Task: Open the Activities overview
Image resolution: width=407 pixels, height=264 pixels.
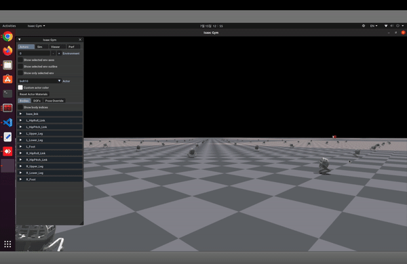Action: tap(9, 26)
